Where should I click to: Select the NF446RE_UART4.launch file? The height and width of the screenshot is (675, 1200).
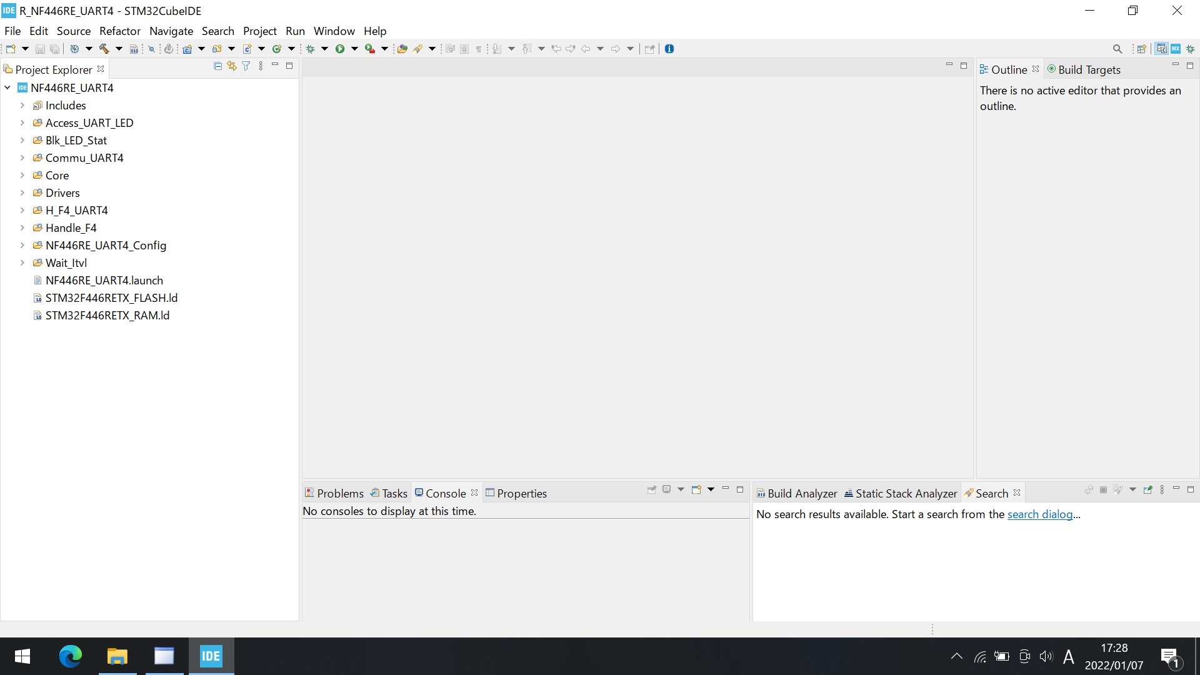104,281
